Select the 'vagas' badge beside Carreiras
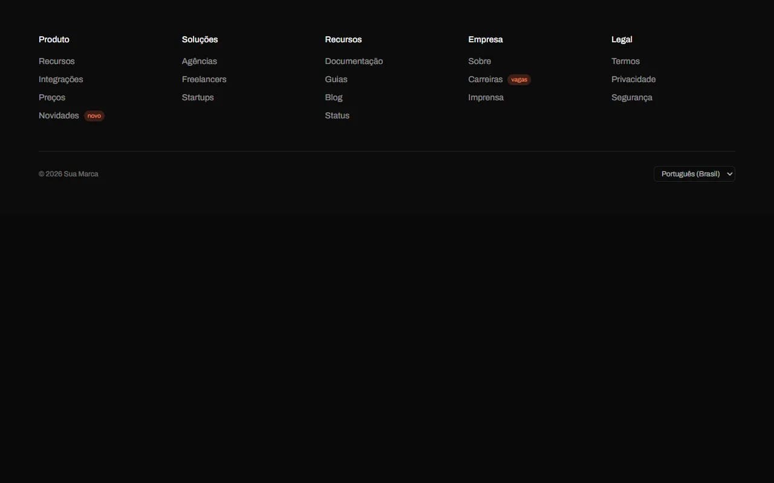774x483 pixels. [519, 80]
